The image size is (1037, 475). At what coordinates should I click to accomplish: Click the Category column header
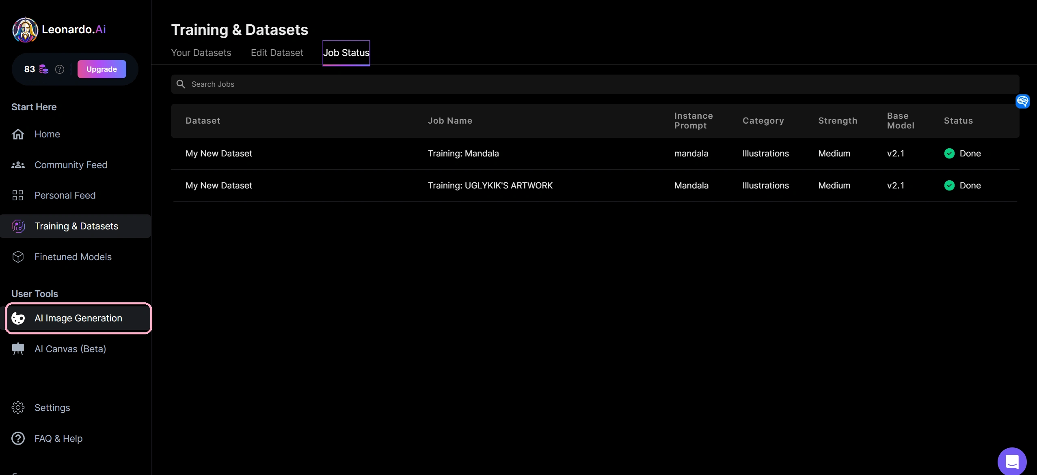point(763,121)
